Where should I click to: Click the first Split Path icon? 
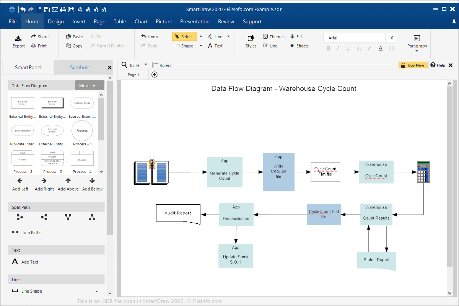pos(20,217)
